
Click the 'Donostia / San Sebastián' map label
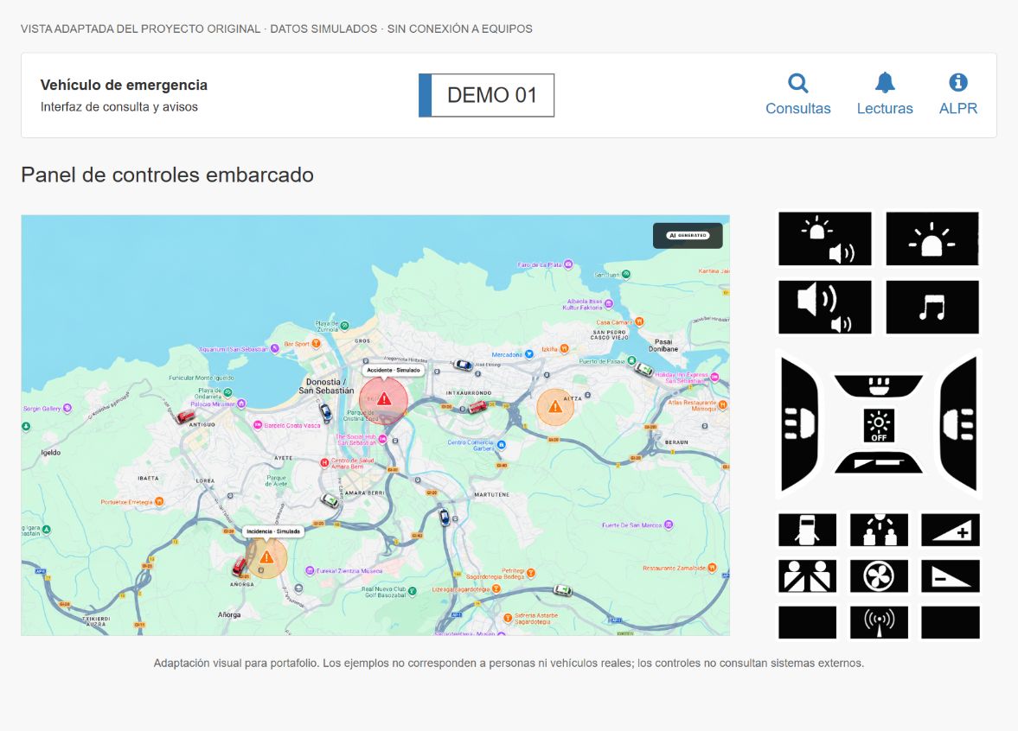click(327, 386)
